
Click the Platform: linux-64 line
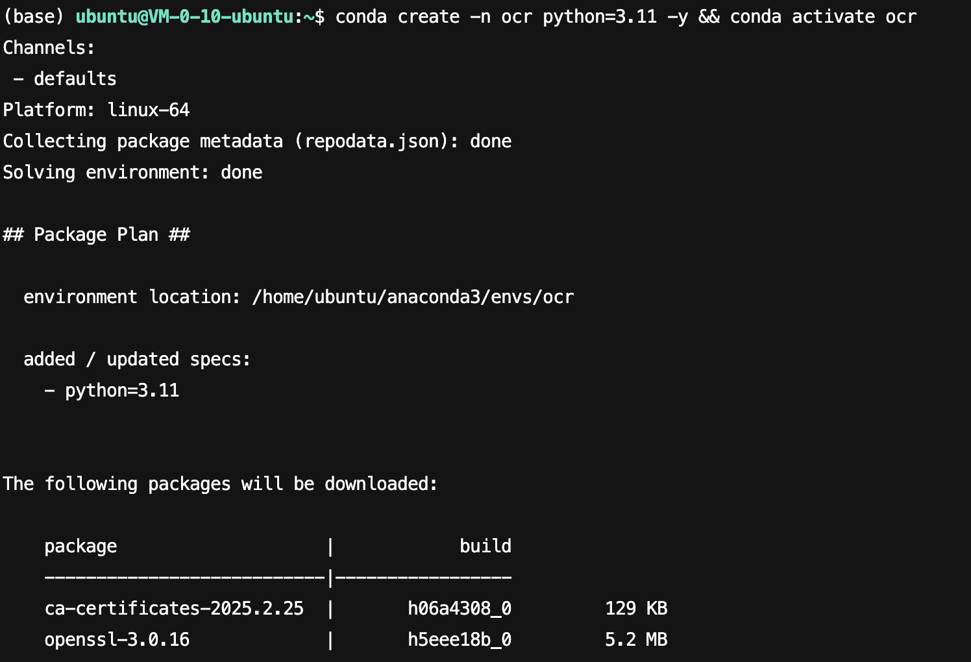tap(96, 110)
